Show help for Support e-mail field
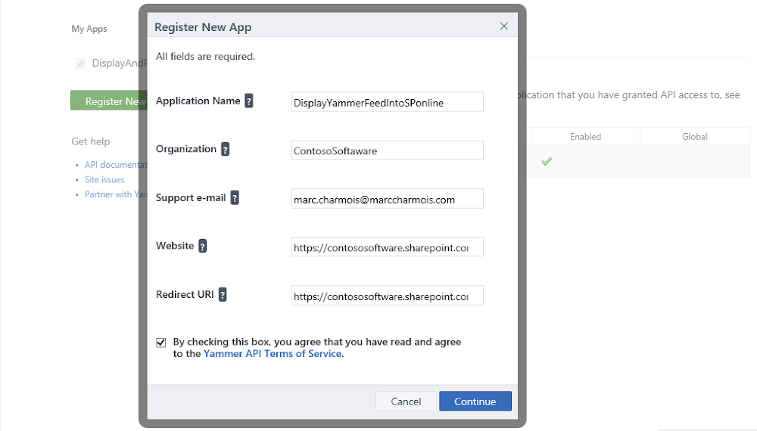This screenshot has height=431, width=757. point(235,197)
